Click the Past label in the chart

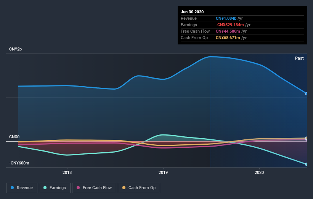[x=299, y=58]
